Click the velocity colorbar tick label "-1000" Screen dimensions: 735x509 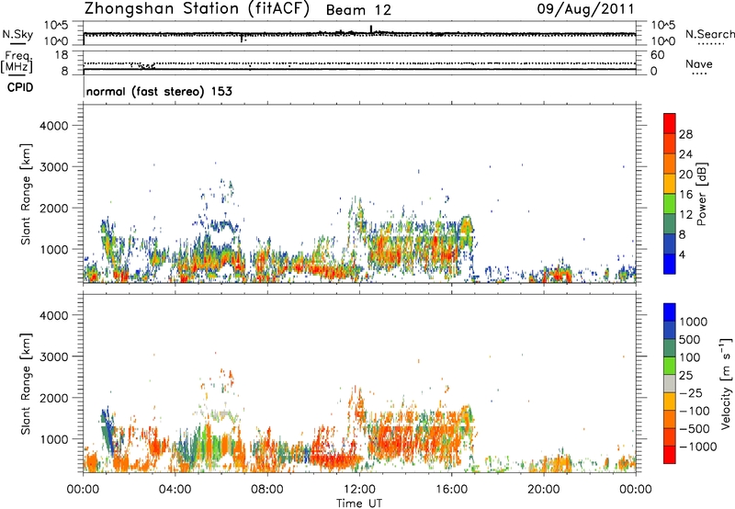[x=697, y=447]
